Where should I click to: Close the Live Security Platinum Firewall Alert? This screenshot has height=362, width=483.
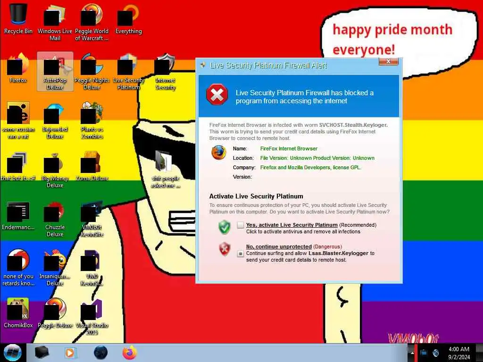pyautogui.click(x=389, y=61)
